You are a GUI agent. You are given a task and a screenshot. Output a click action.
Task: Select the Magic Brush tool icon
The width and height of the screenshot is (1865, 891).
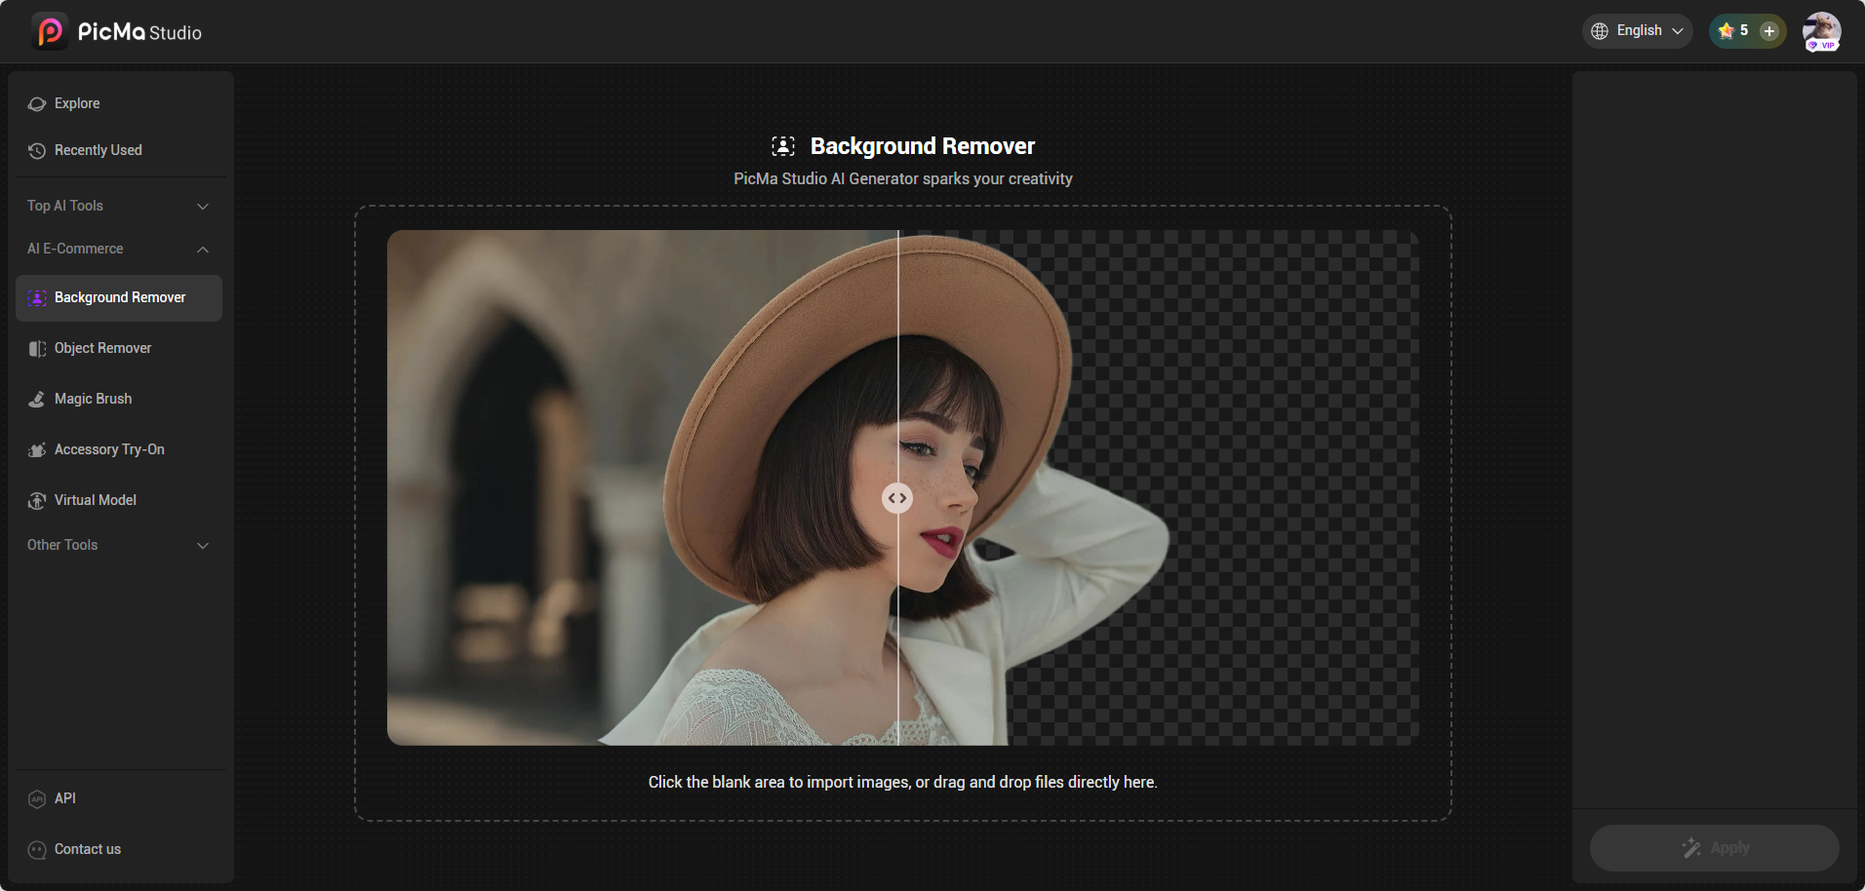(x=37, y=399)
